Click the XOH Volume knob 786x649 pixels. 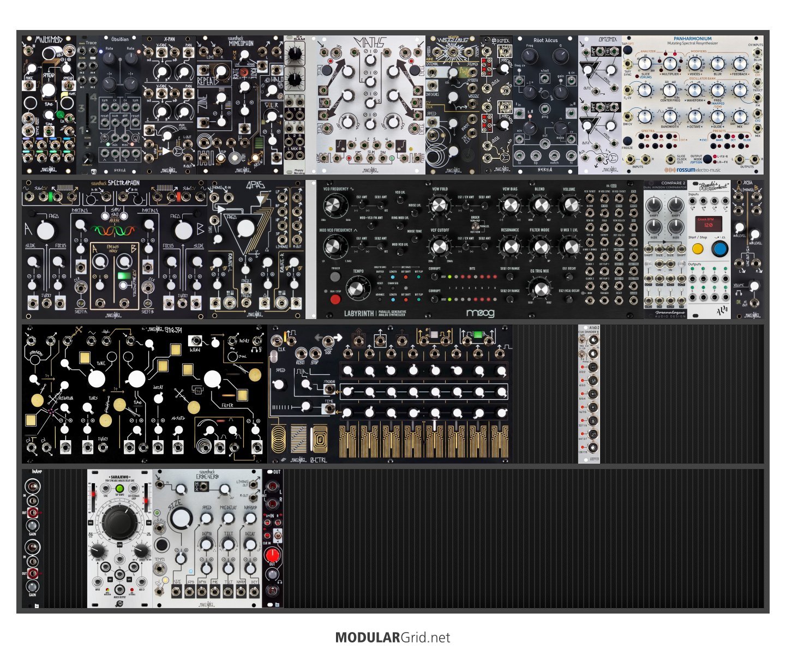pos(754,286)
